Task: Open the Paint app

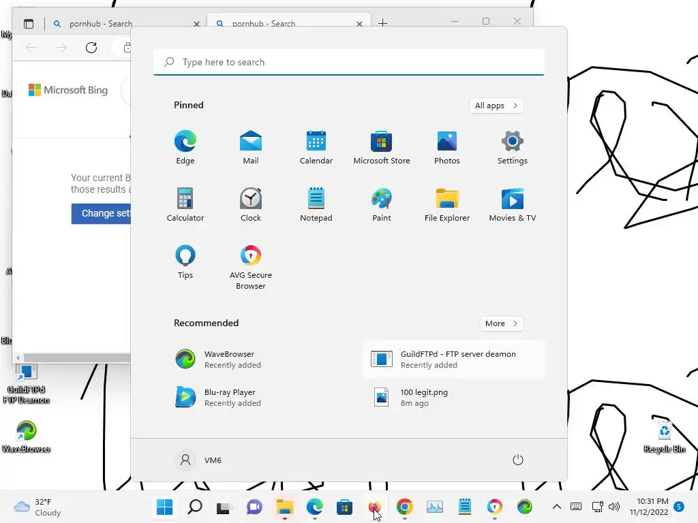Action: click(382, 204)
